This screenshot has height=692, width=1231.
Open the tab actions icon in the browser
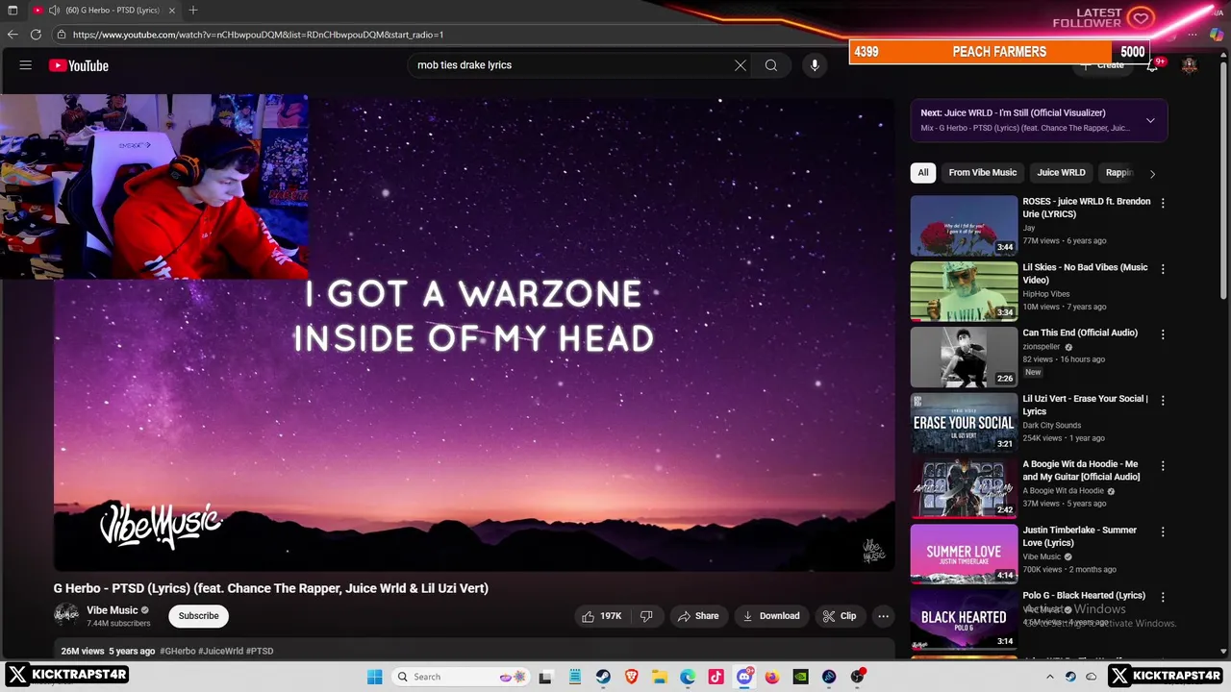13,10
